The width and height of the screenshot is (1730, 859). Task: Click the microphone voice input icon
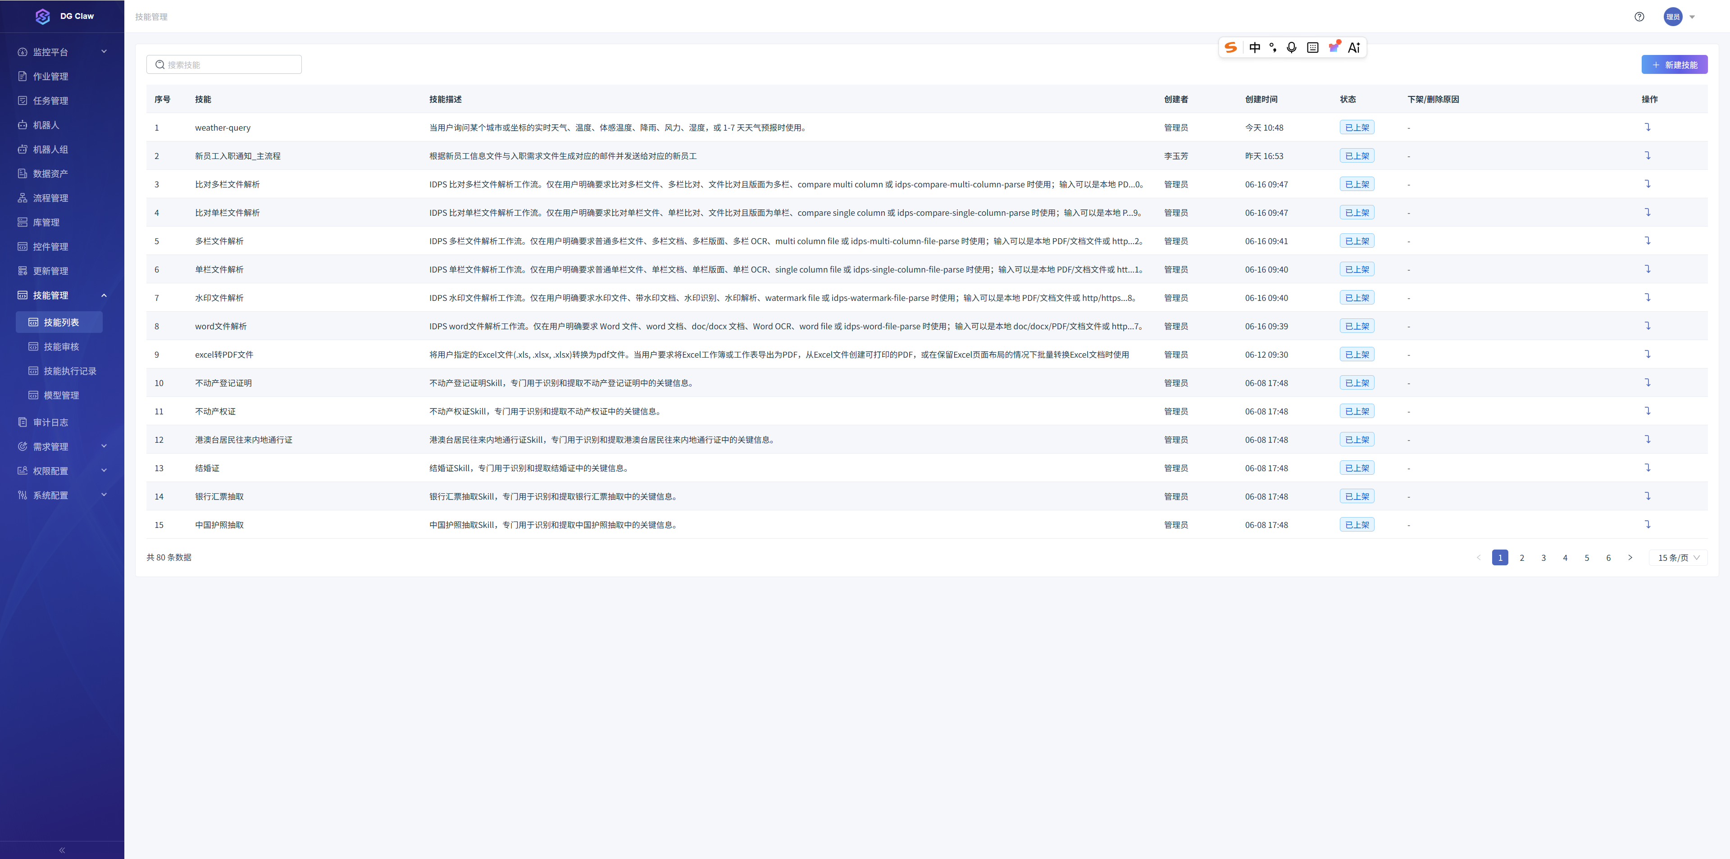click(x=1292, y=48)
